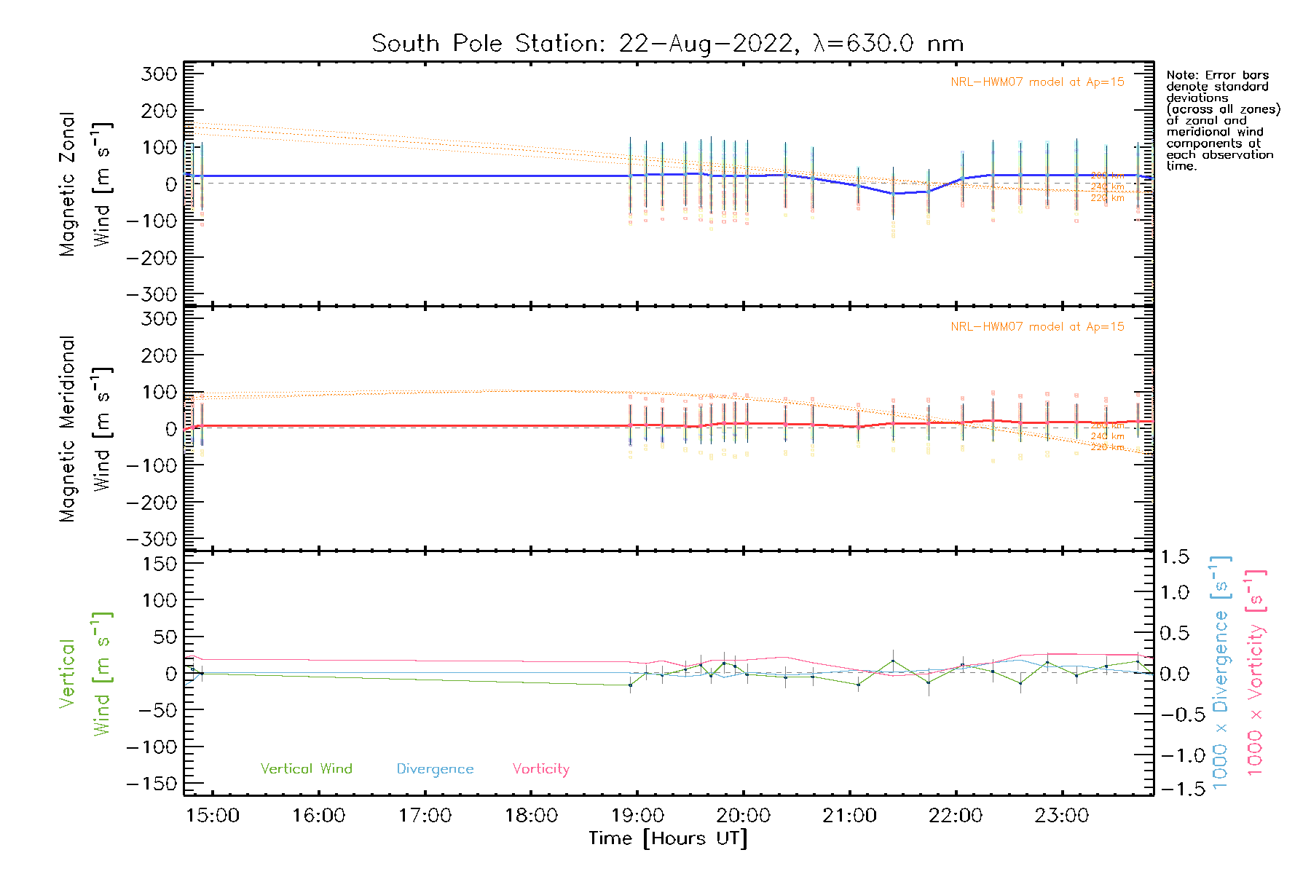Select the NRL-HWM07 model label in zonal panel
This screenshot has width=1311, height=874.
pyautogui.click(x=1037, y=82)
